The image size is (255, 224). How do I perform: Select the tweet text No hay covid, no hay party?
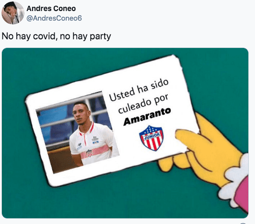click(x=56, y=36)
